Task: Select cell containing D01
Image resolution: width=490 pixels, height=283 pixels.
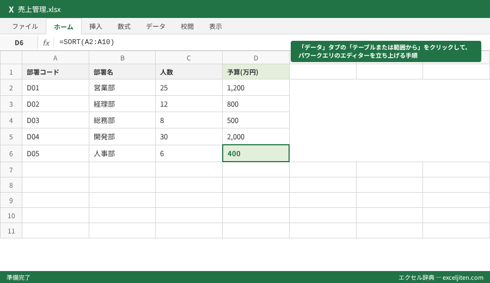Action: [x=56, y=88]
